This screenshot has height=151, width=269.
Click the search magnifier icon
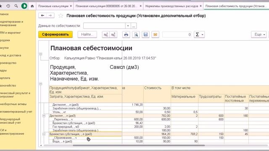click(16, 6)
